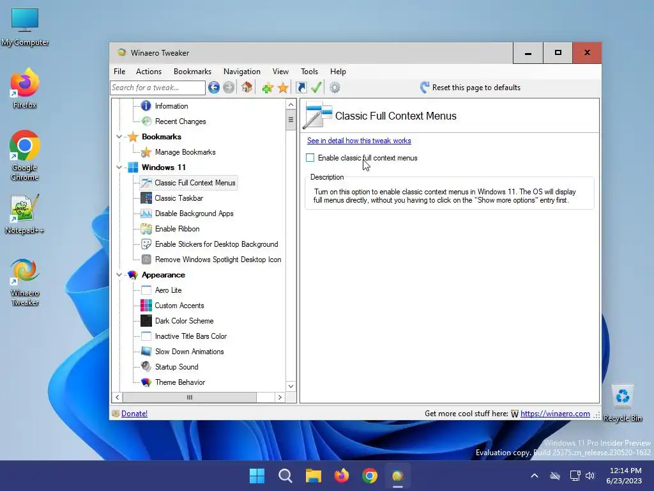Open the https://winaero.com link

[x=555, y=414]
